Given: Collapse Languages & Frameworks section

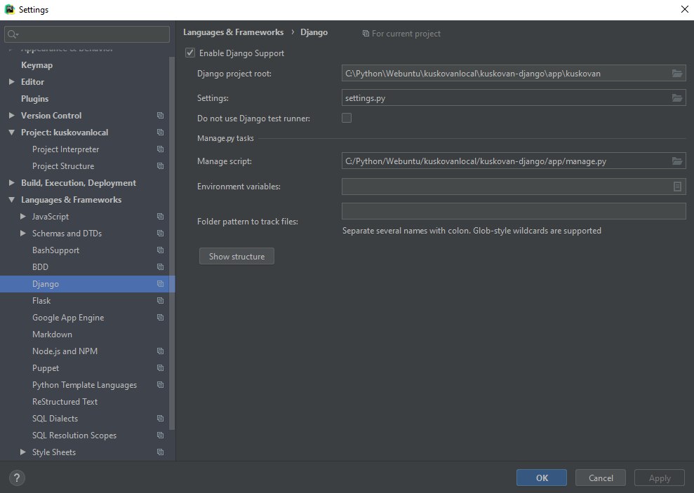Looking at the screenshot, I should click(11, 199).
